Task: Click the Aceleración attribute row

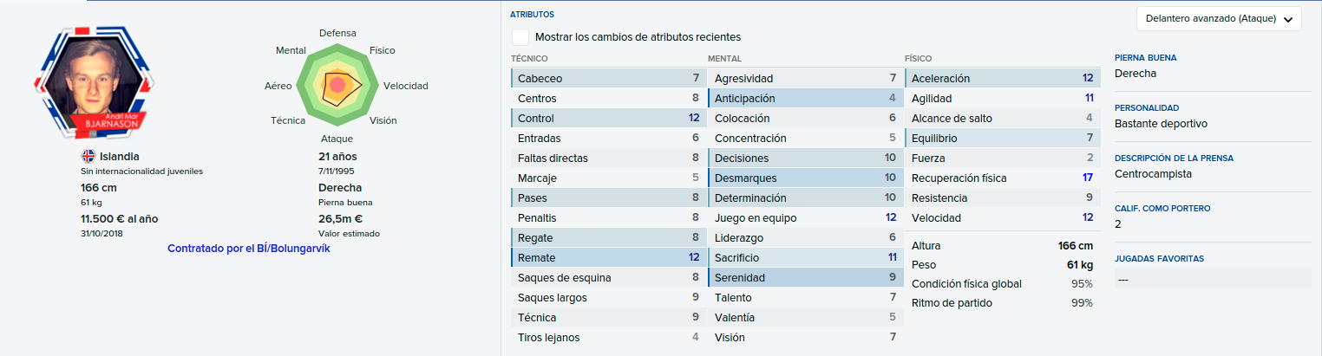Action: 1002,78
